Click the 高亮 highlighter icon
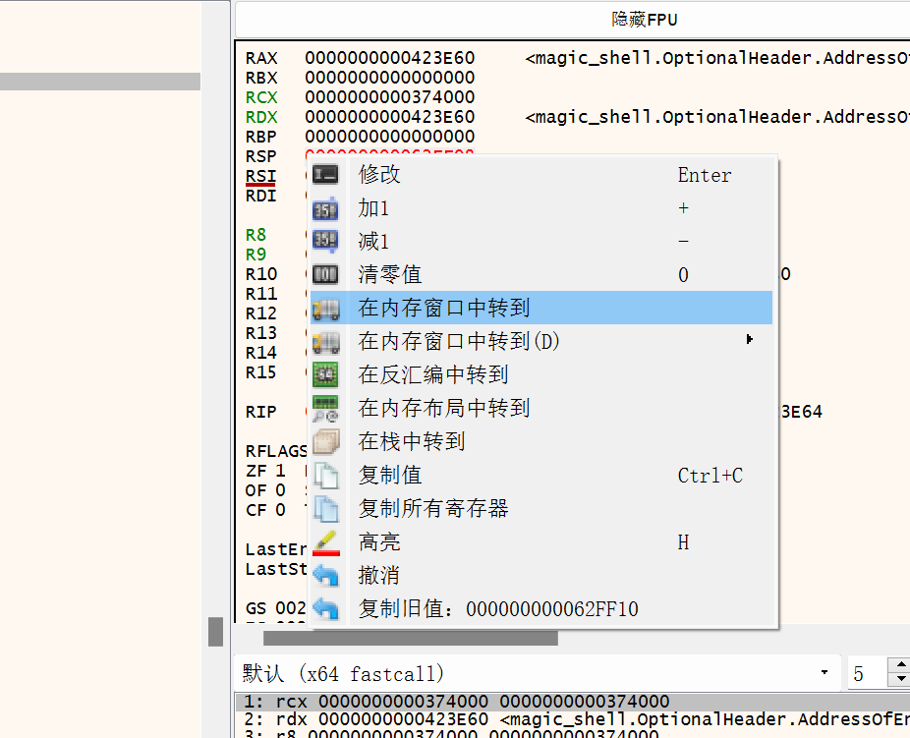Viewport: 910px width, 738px height. [x=325, y=541]
